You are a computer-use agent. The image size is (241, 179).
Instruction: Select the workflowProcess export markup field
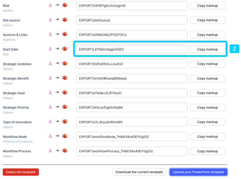(x=132, y=151)
